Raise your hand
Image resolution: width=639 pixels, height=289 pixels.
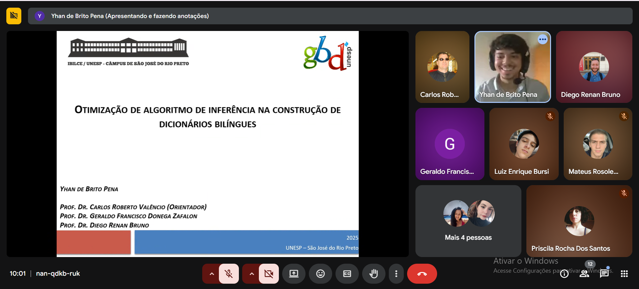click(374, 274)
